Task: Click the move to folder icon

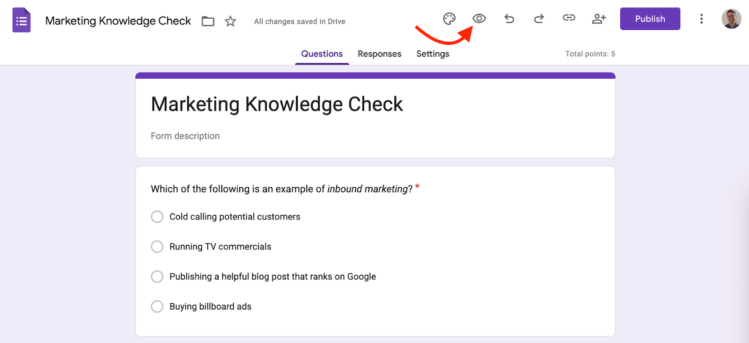Action: (x=208, y=21)
